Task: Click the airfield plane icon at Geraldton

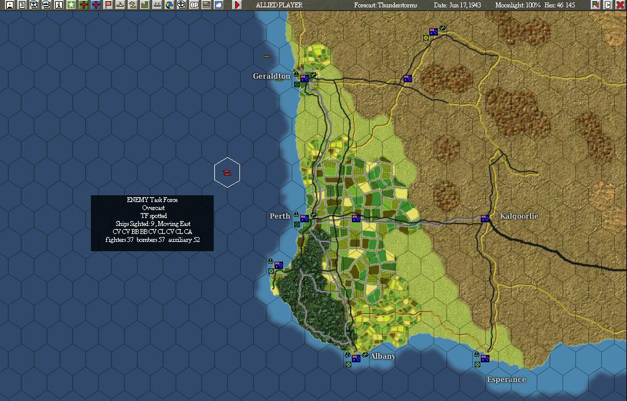Action: 313,74
